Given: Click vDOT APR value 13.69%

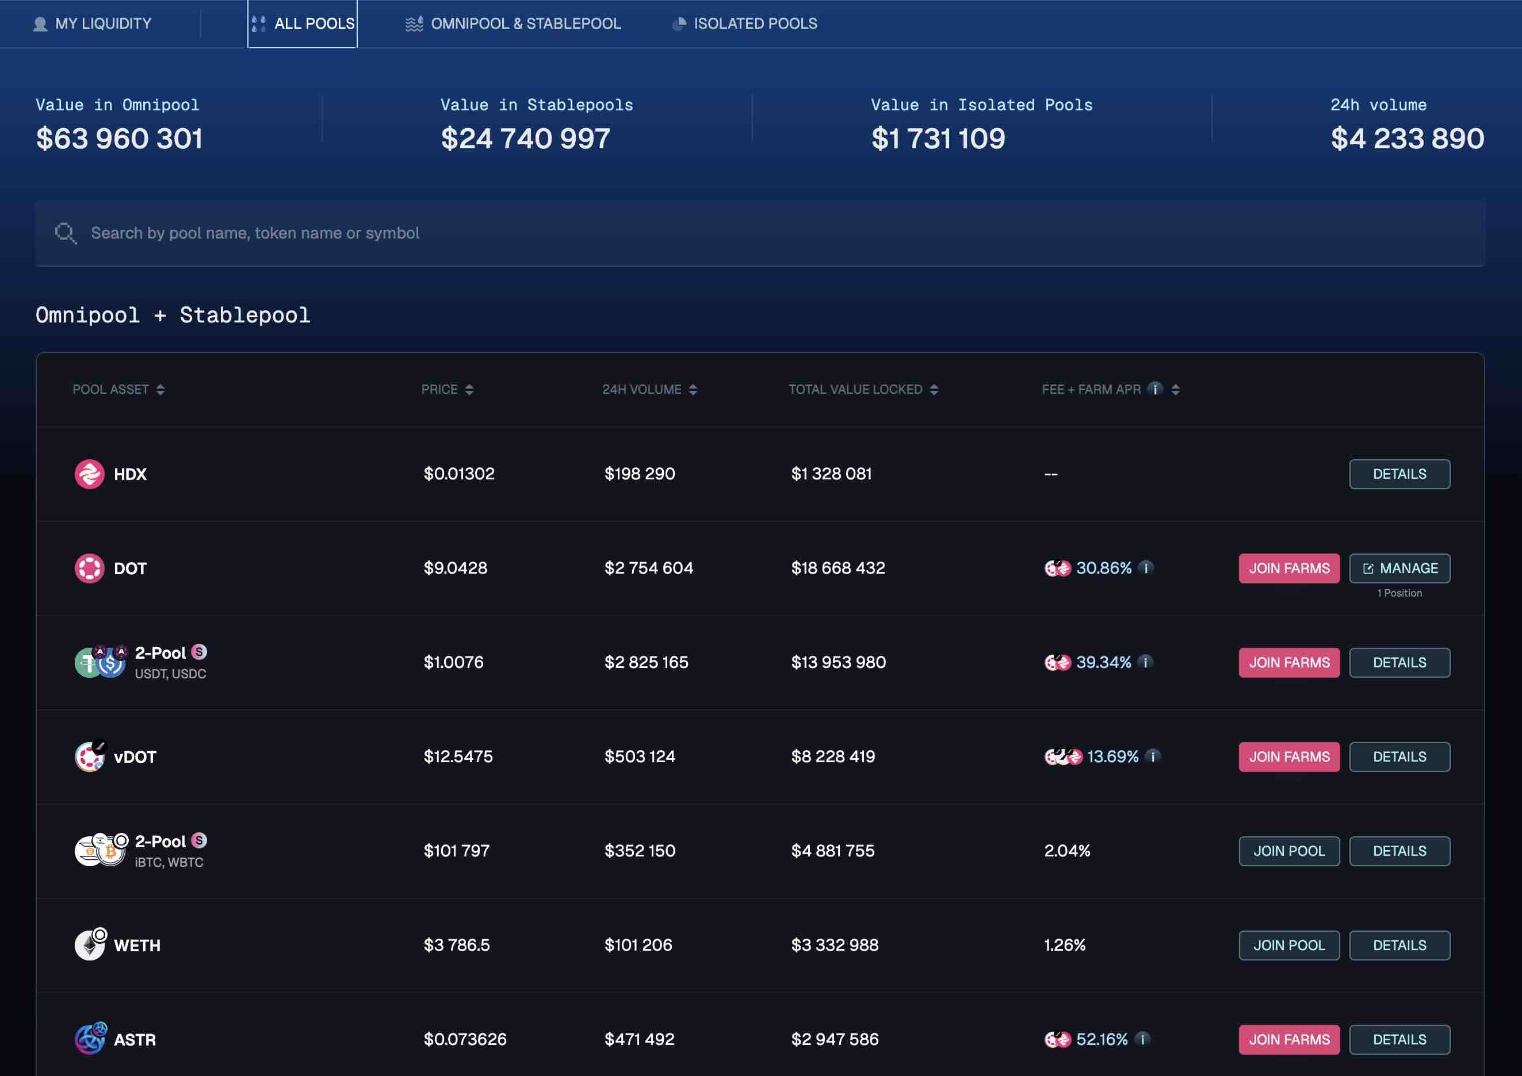Looking at the screenshot, I should [x=1113, y=756].
